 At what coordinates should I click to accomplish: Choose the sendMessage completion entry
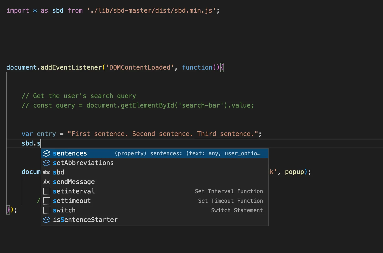pyautogui.click(x=74, y=182)
